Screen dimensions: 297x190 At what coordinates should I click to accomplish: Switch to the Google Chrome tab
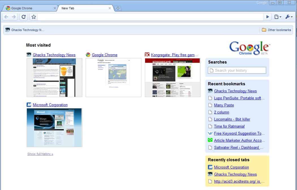28,8
